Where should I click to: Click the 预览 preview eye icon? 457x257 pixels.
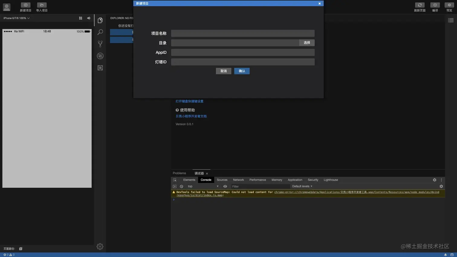[x=449, y=5]
